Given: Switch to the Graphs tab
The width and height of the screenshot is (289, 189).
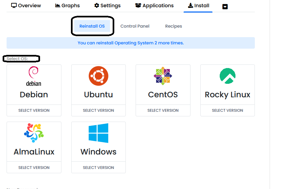Looking at the screenshot, I should [x=67, y=6].
